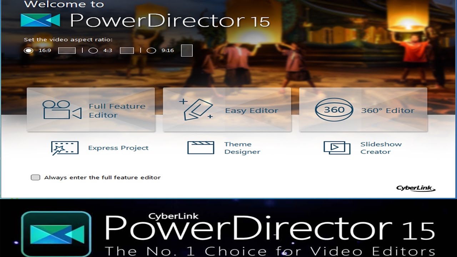Select the 9:16 aspect ratio radio button

click(151, 50)
